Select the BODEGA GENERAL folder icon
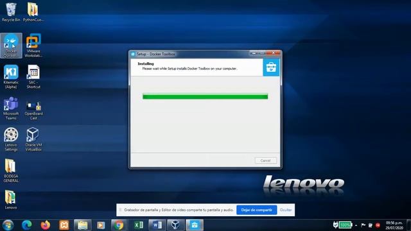Screen dimensions: 411x231 (x=11, y=171)
